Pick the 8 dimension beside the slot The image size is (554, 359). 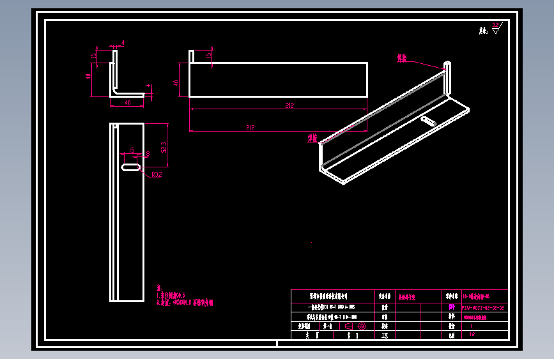(148, 154)
